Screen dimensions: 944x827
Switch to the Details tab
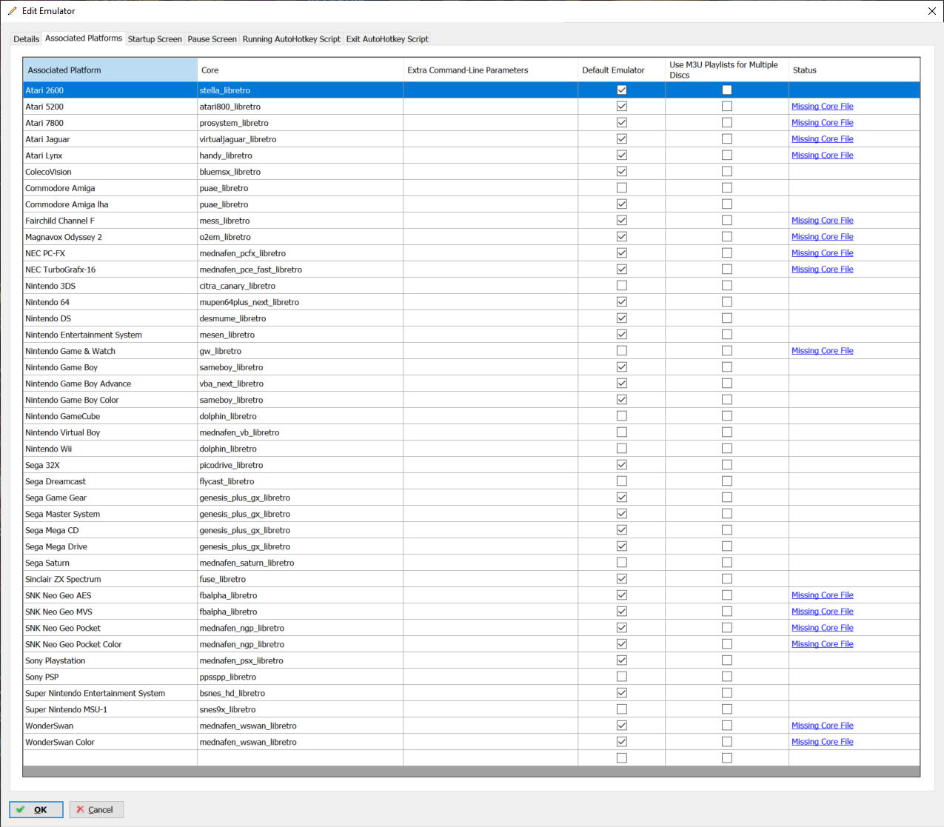tap(27, 39)
